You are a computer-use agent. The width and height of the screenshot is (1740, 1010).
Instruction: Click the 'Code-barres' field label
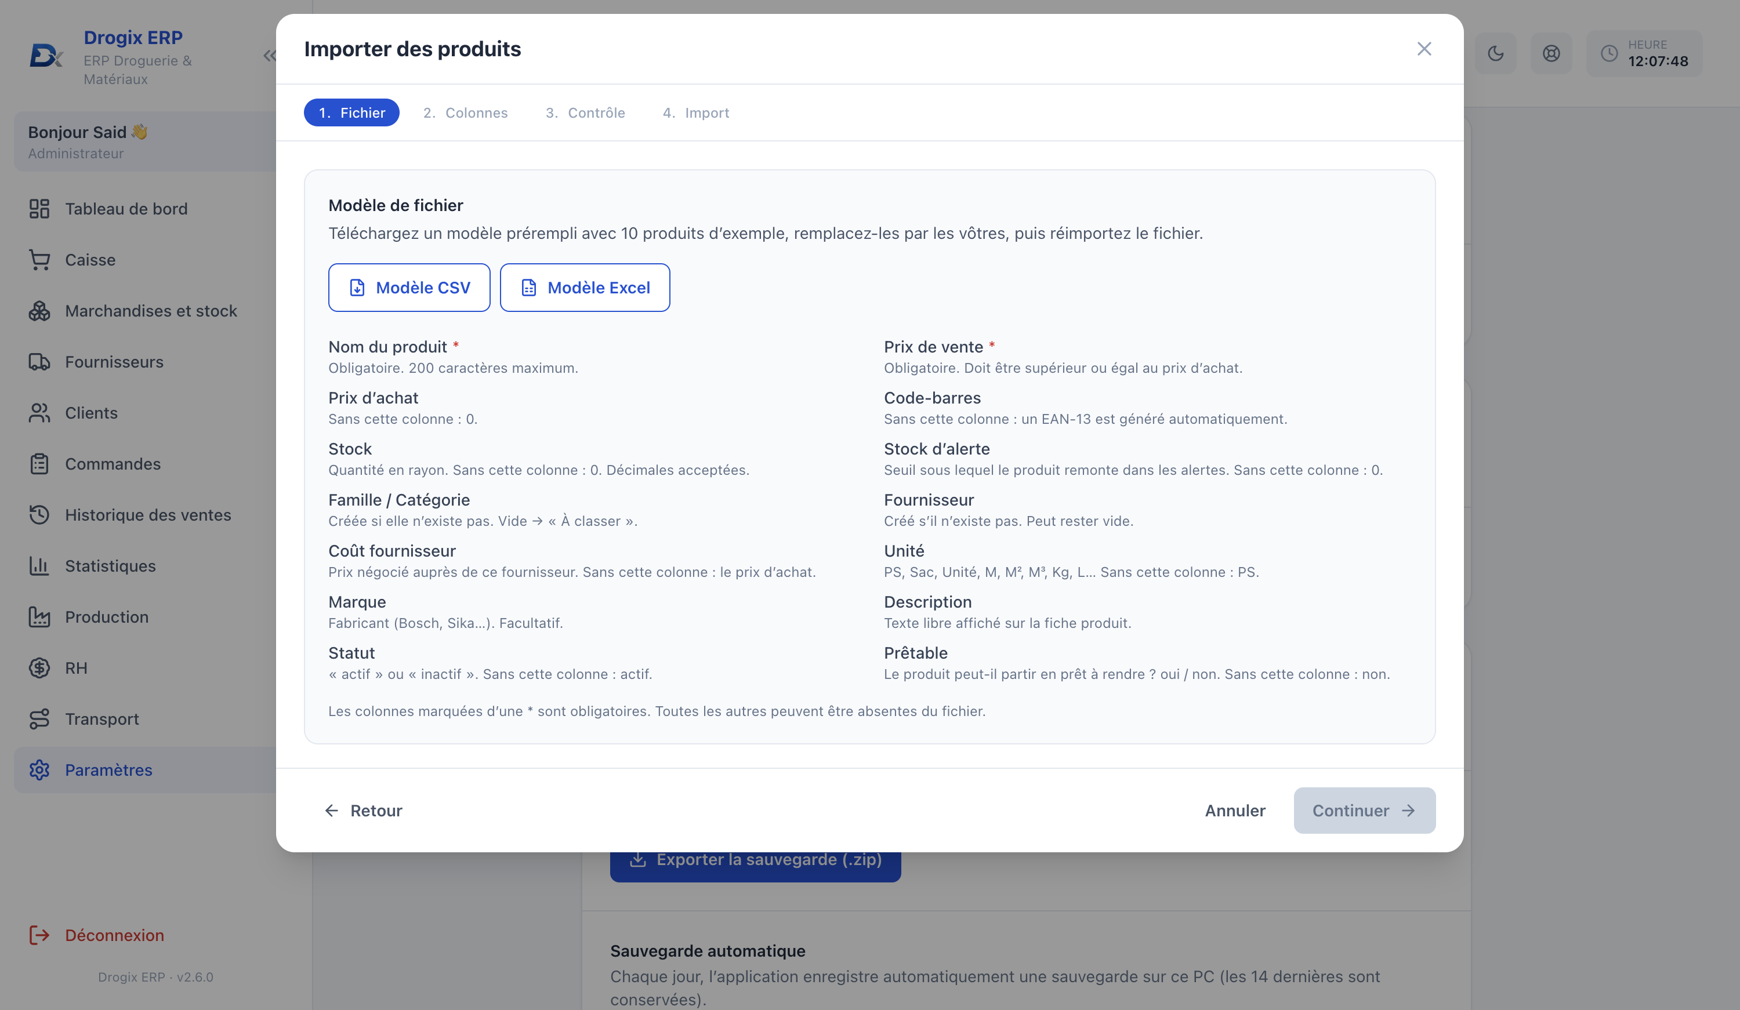(932, 398)
